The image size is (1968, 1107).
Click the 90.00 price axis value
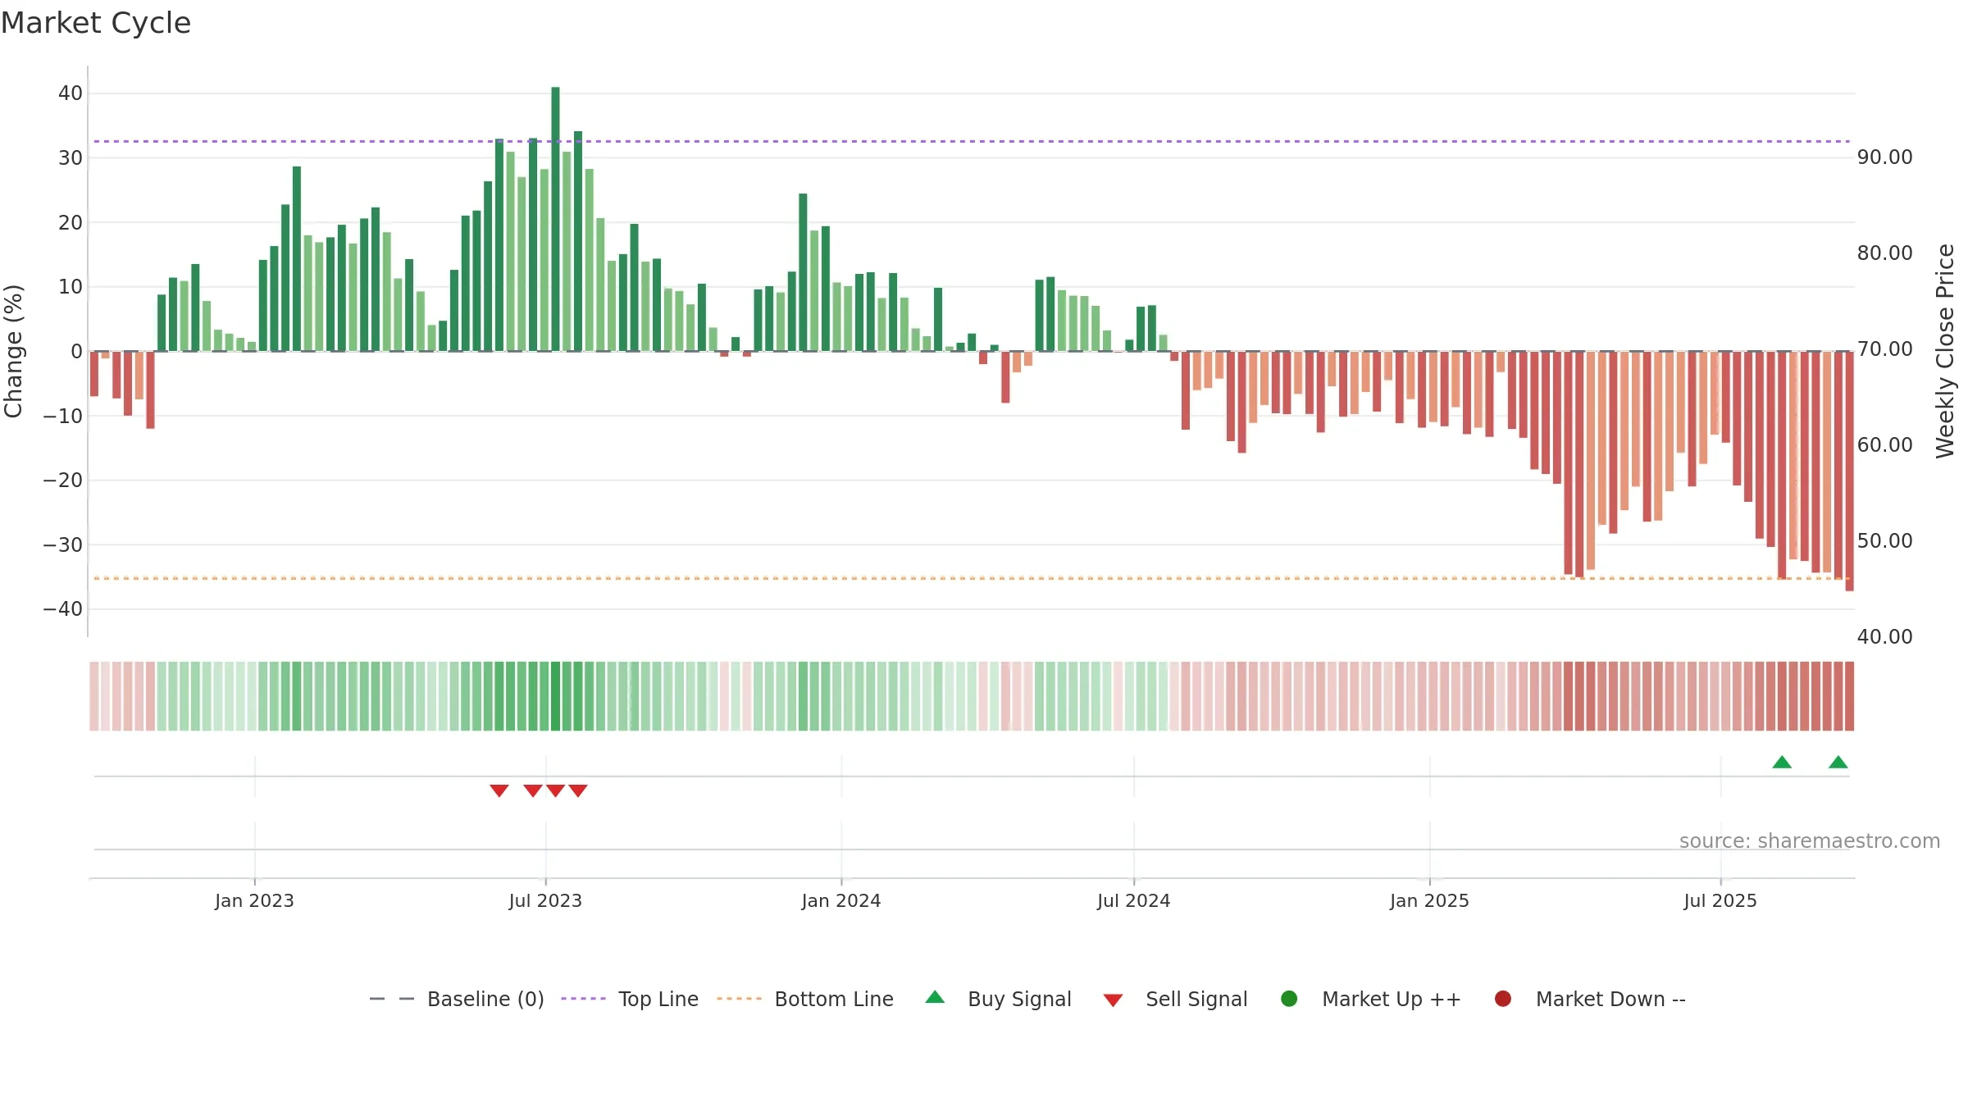coord(1884,157)
